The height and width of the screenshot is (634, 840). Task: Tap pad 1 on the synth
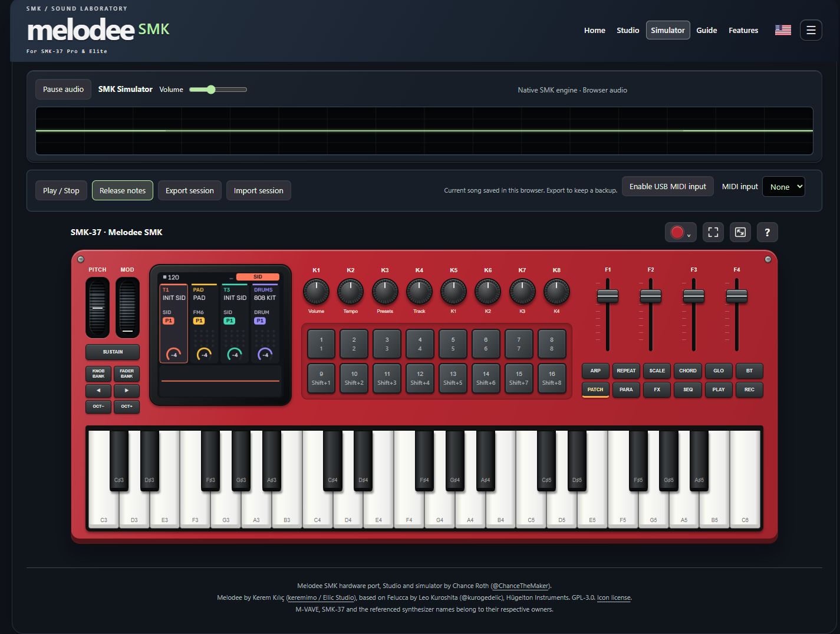click(321, 344)
